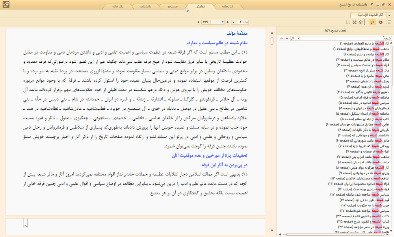The image size is (394, 237).
Task: Open result رجال شیعه را با همان
Action: tap(368, 81)
